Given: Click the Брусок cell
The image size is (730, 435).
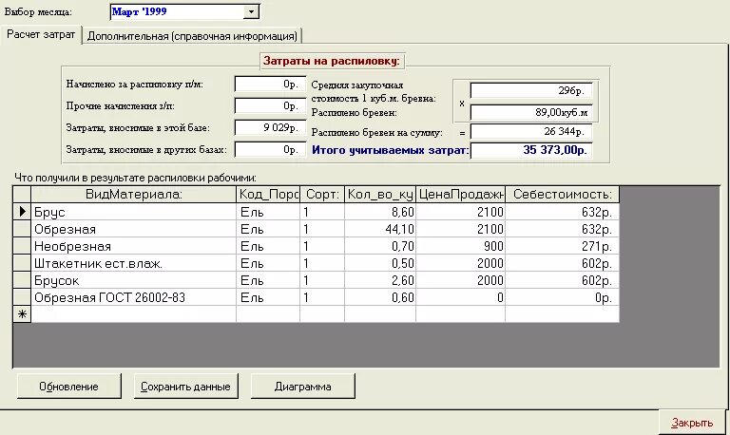Looking at the screenshot, I should pos(134,280).
